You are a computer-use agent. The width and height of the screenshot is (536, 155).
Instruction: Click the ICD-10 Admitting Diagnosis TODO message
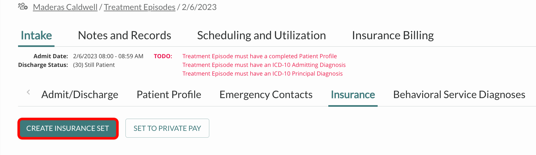coord(264,65)
